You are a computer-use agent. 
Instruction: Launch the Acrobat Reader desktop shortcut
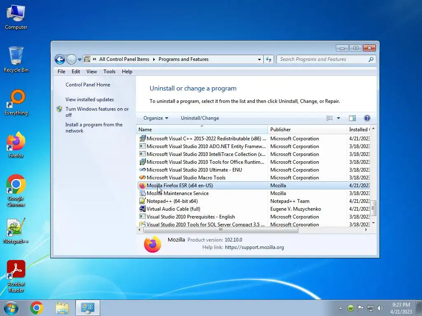pyautogui.click(x=16, y=276)
